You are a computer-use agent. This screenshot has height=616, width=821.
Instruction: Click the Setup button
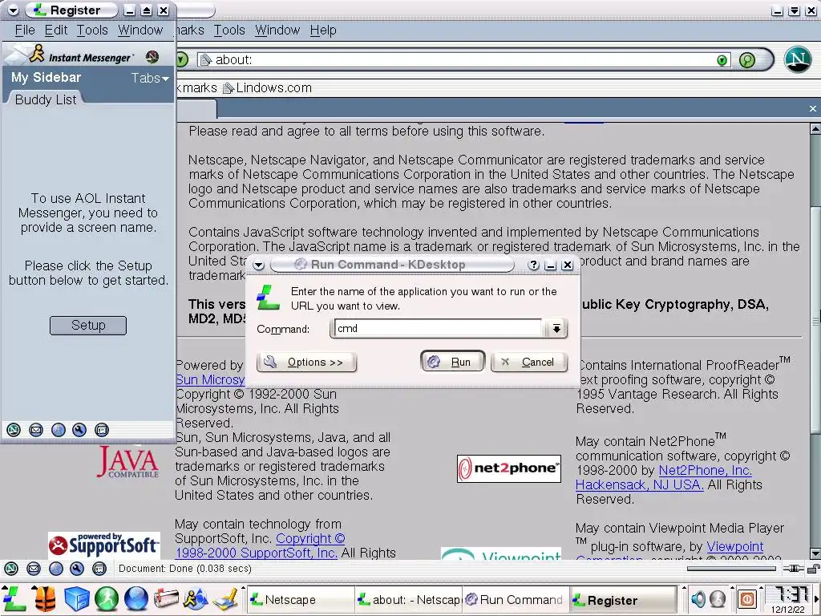(x=88, y=326)
